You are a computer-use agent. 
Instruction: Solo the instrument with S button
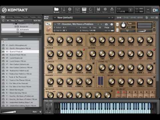click(117, 24)
